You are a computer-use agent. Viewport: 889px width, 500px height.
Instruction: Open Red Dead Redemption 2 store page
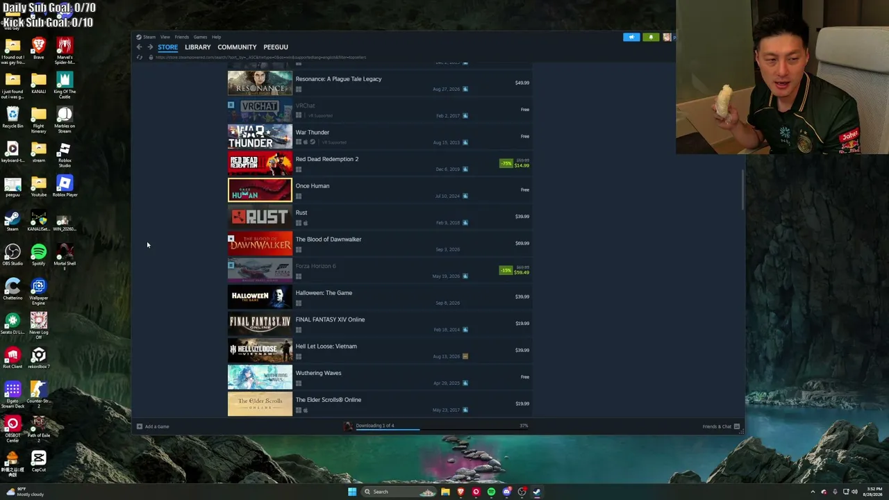[x=380, y=163]
